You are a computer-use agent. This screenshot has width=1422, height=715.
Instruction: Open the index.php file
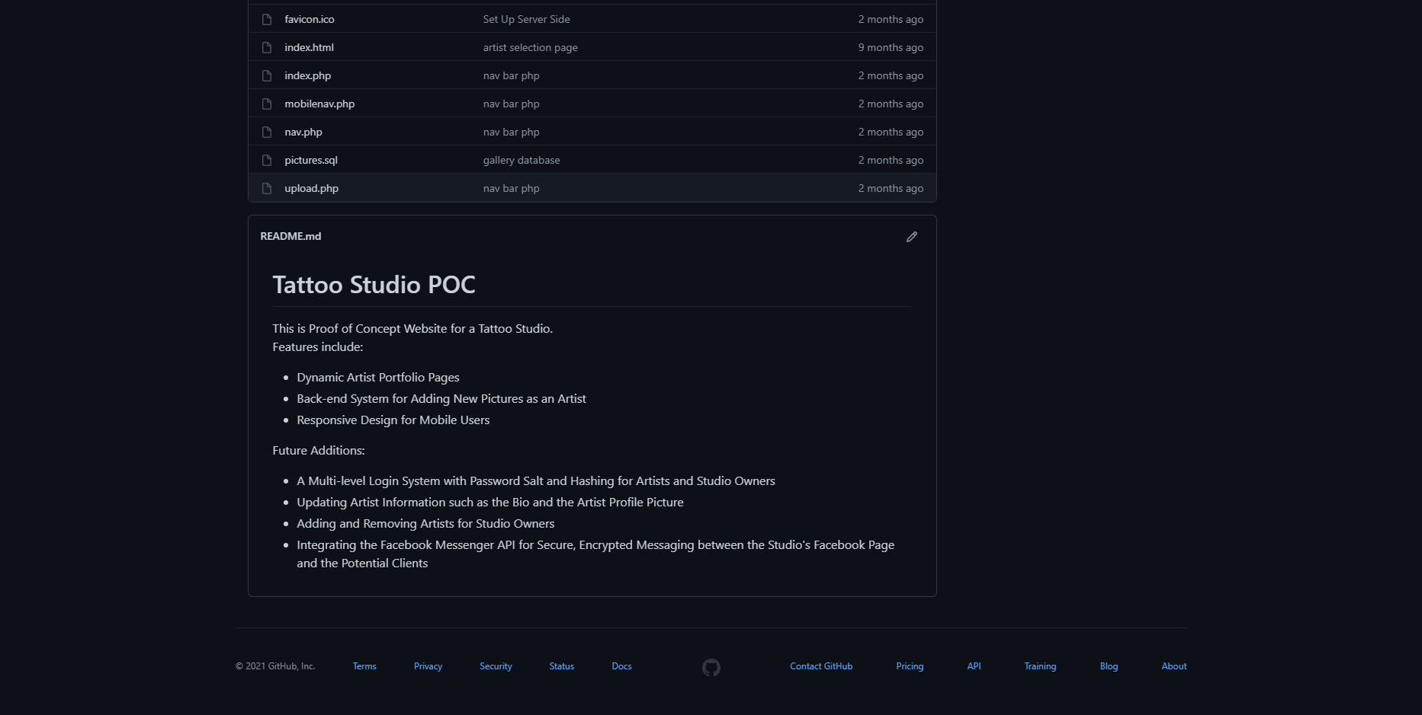[x=307, y=75]
